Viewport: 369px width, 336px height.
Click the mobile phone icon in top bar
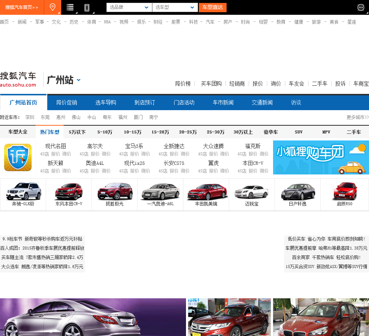87,7
